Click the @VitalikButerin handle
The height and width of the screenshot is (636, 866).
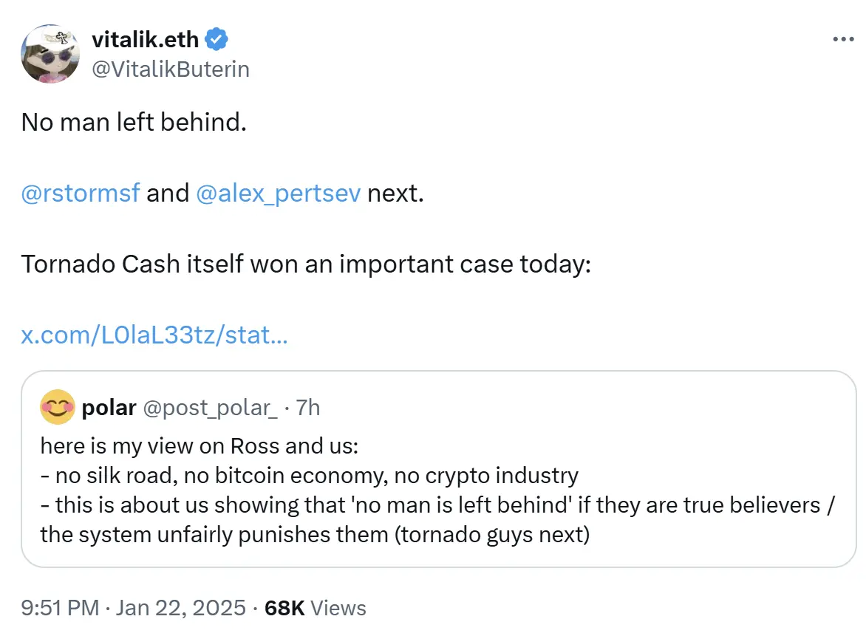pyautogui.click(x=171, y=69)
